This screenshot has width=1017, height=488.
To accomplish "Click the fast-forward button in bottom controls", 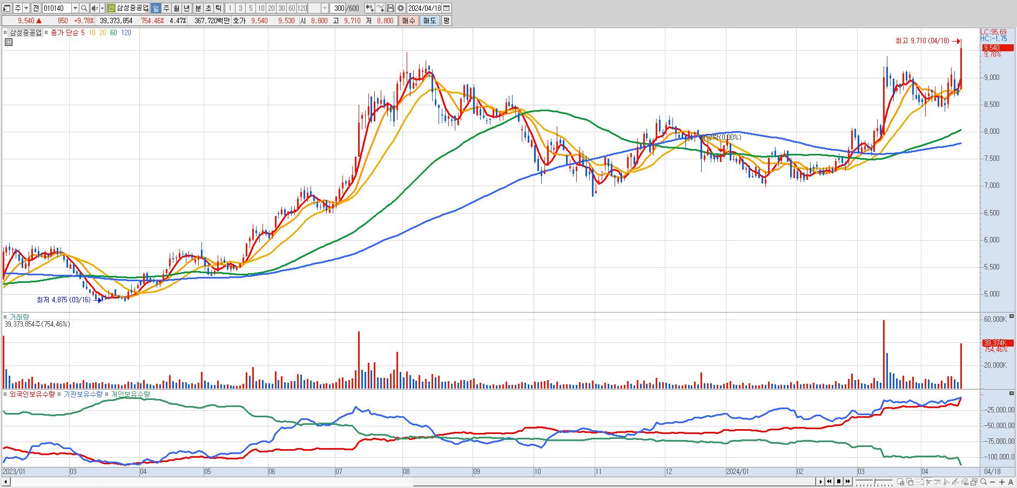I will click(848, 482).
